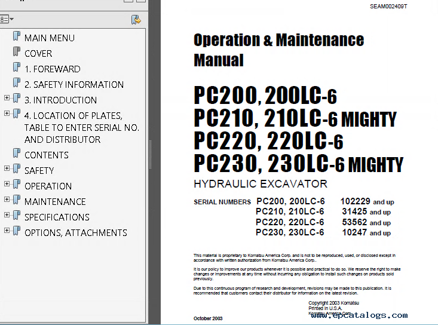Click serial number 53562 and up
The height and width of the screenshot is (325, 438).
[366, 222]
